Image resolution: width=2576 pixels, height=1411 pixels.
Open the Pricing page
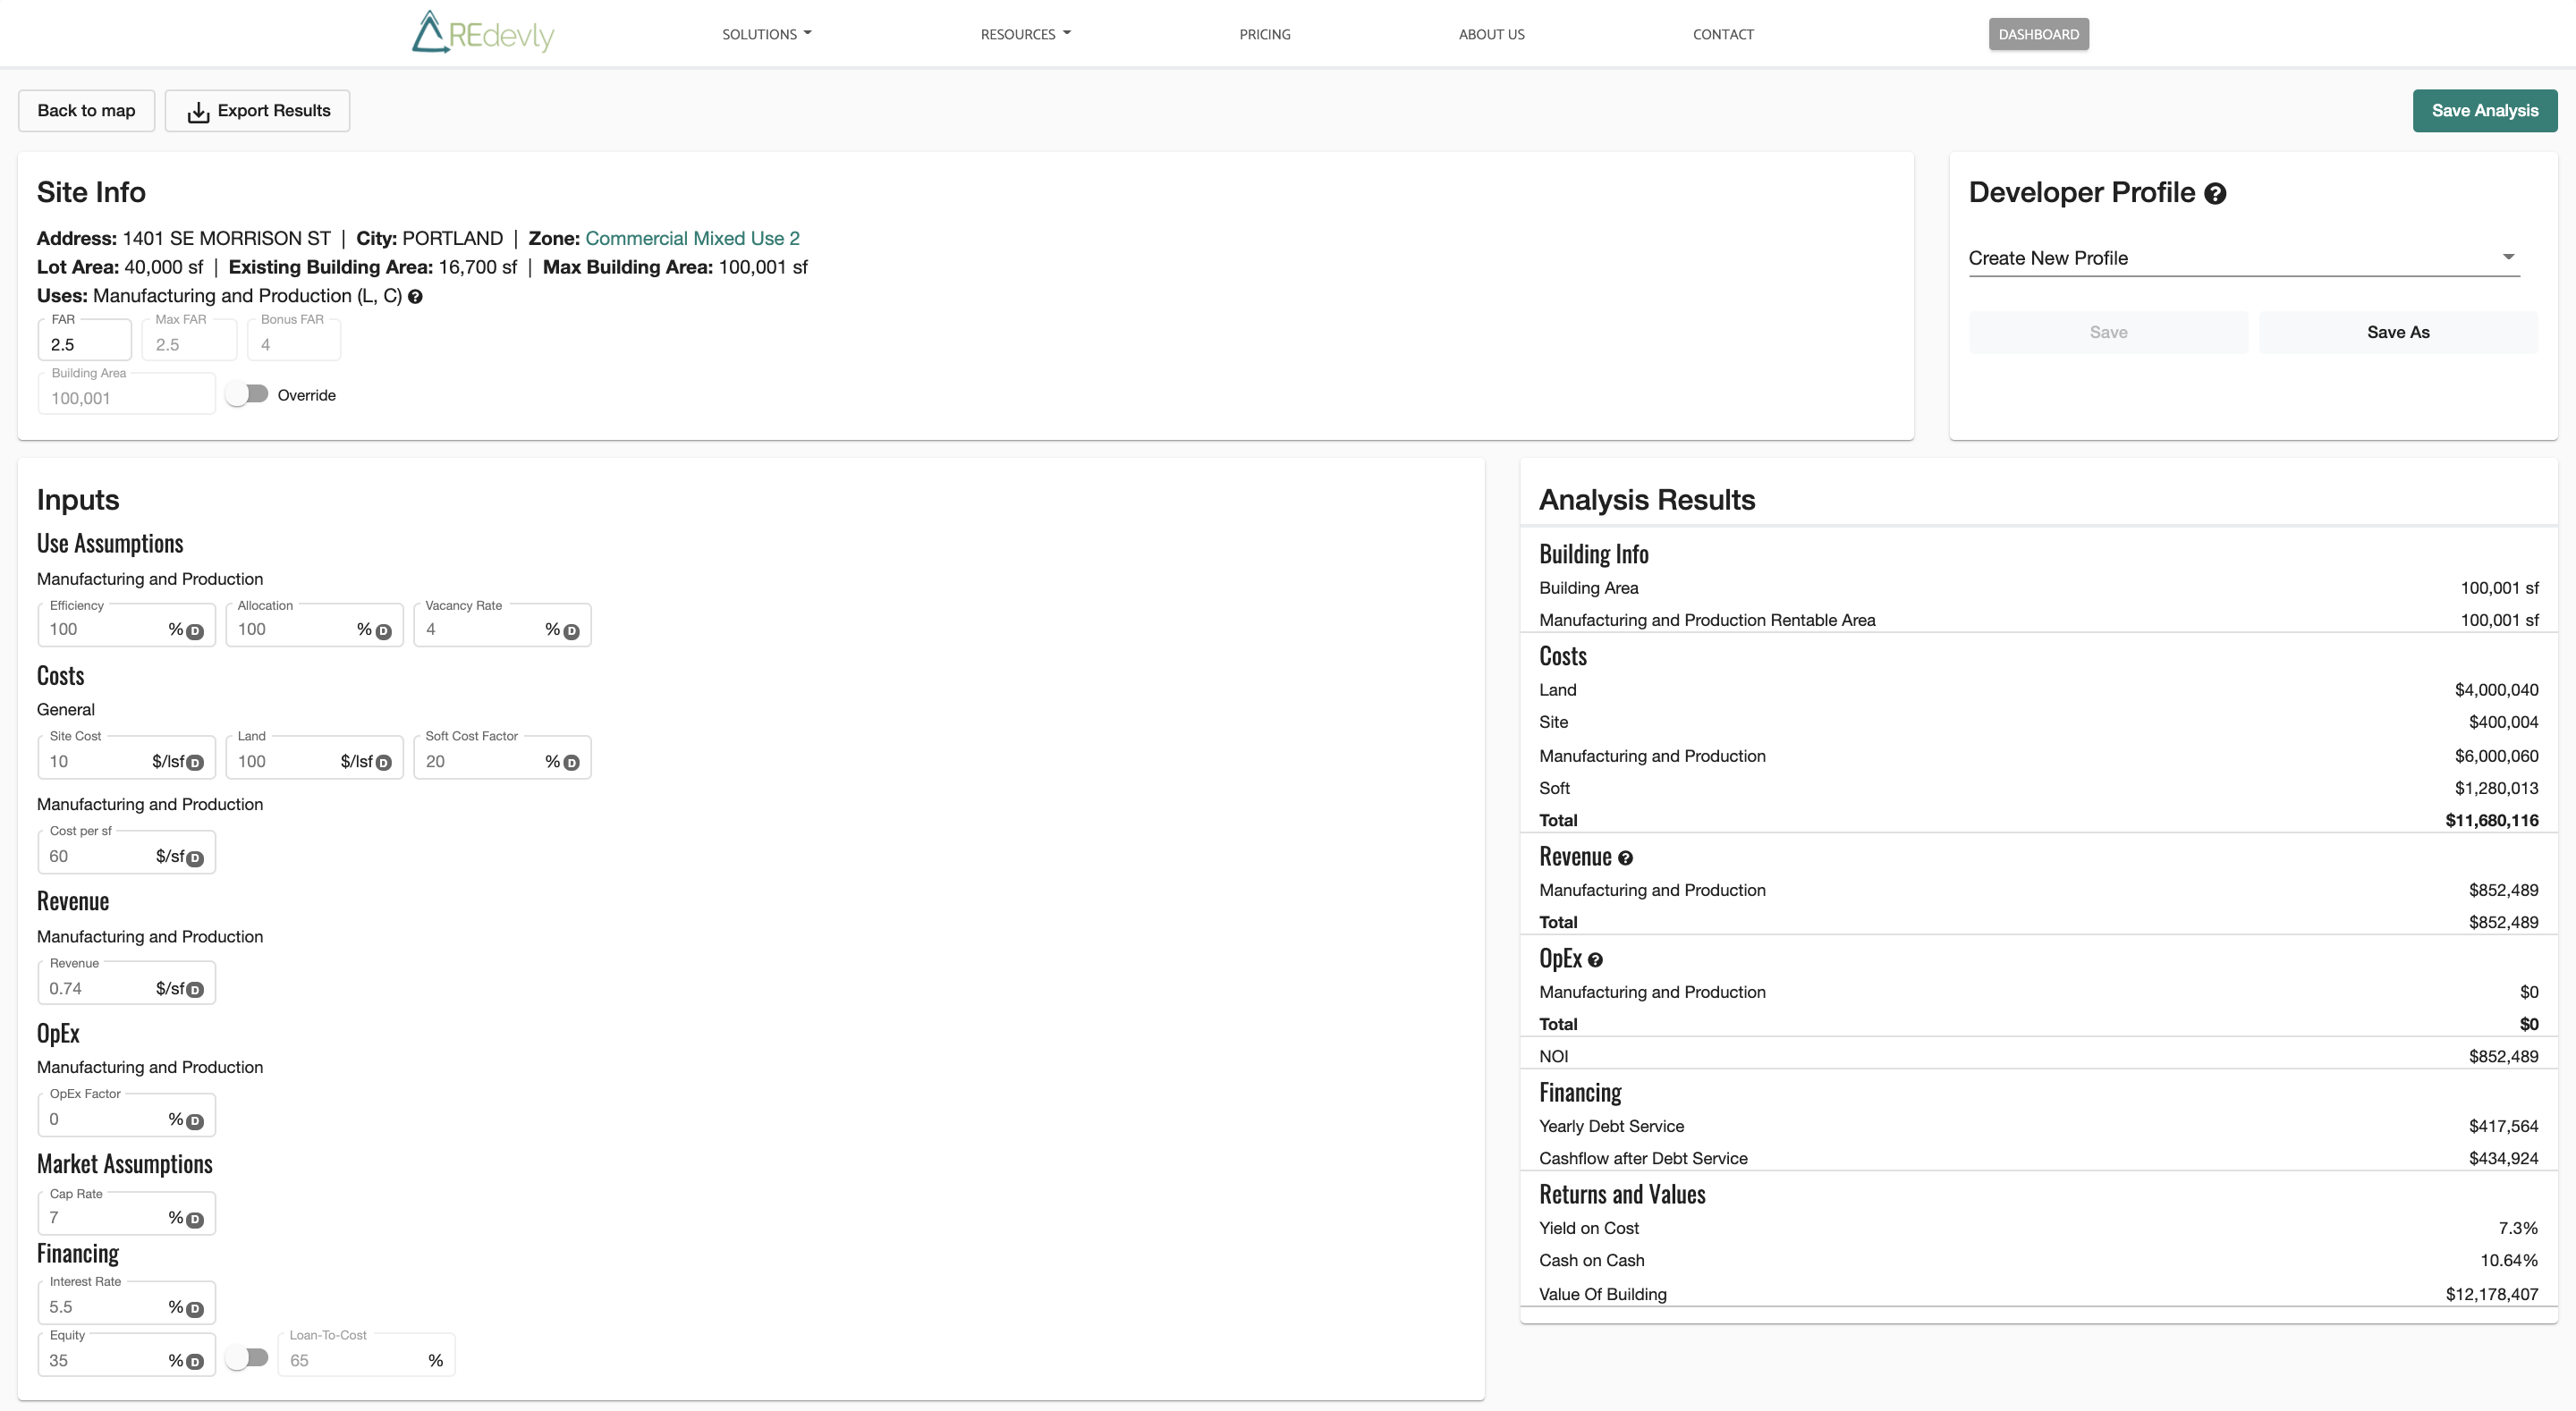click(x=1264, y=34)
